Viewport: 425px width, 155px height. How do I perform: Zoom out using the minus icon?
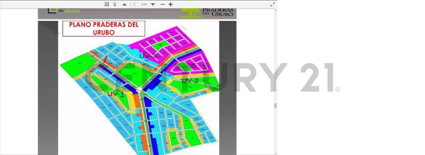[x=163, y=4]
